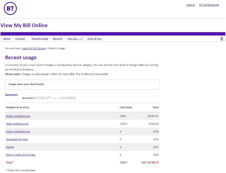Click the red 'Total *' row label
The image size is (226, 173).
click(x=10, y=162)
